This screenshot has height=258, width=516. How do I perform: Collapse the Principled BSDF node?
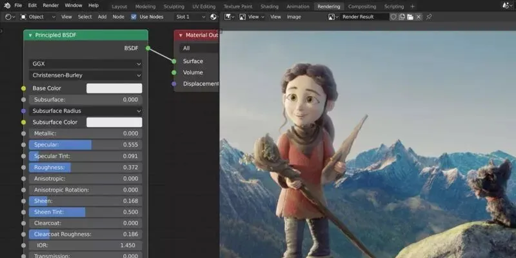click(30, 35)
